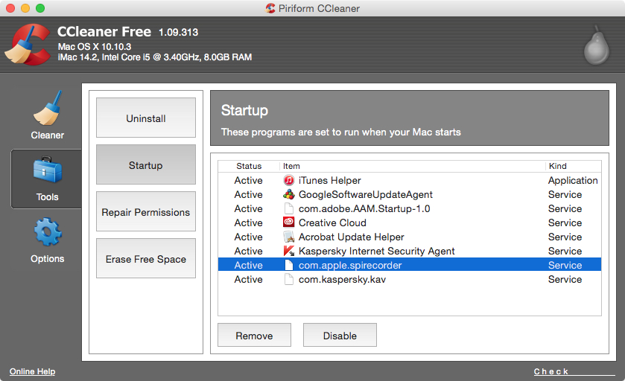Click the green zoom window button
The height and width of the screenshot is (381, 625).
(40, 8)
